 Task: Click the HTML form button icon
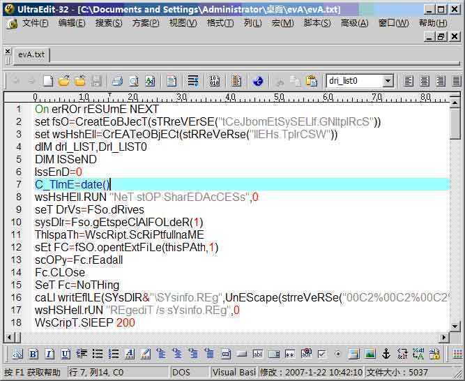242,354
